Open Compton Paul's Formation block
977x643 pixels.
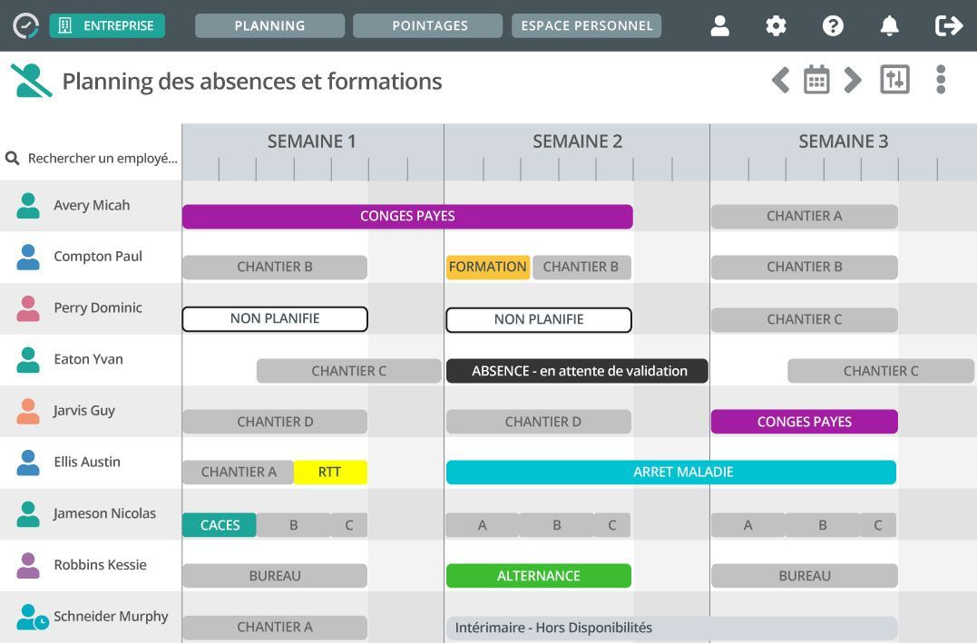click(x=488, y=268)
